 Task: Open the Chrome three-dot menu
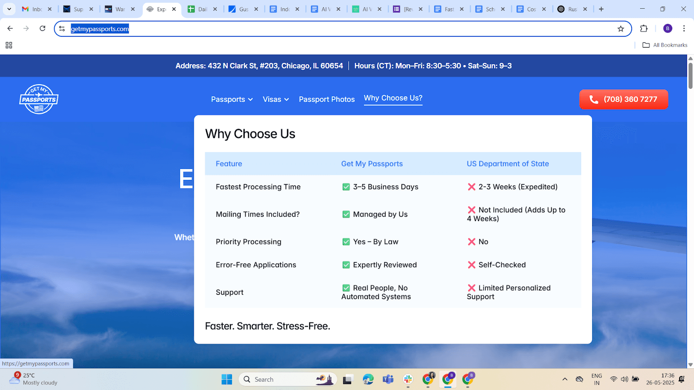point(684,29)
